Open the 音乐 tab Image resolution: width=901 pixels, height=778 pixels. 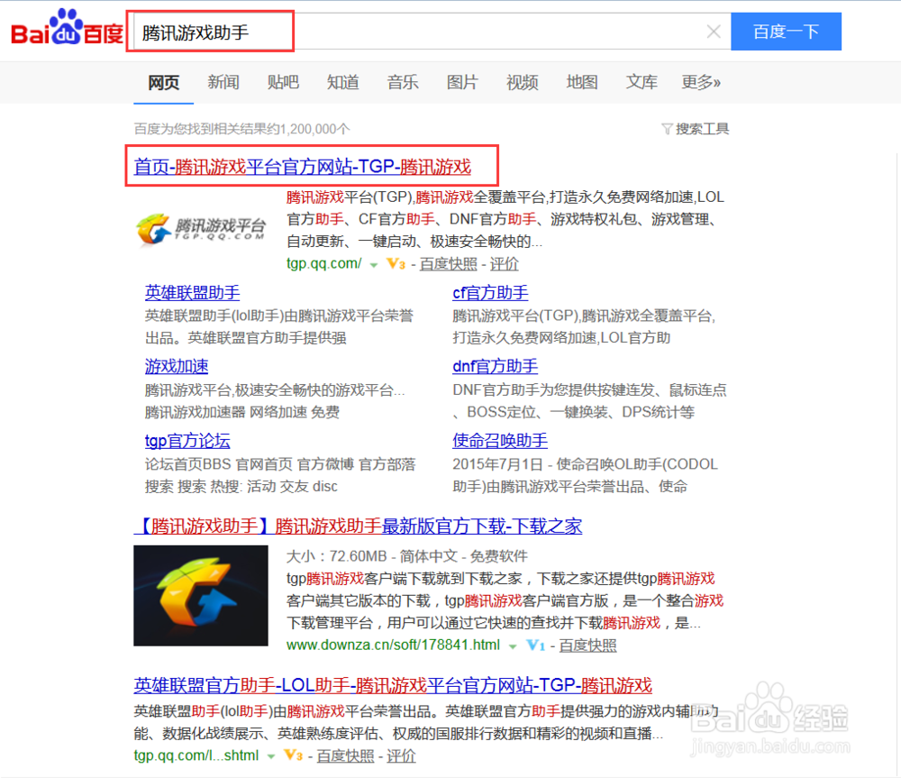click(402, 82)
